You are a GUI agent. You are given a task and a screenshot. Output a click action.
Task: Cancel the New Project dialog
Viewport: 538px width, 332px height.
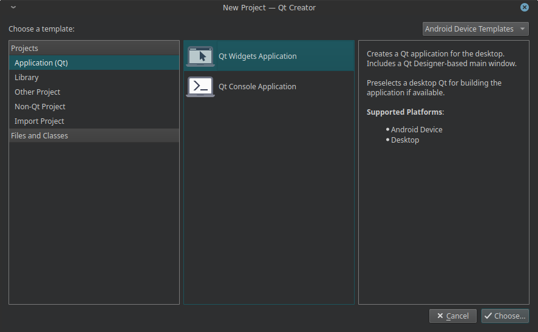452,316
